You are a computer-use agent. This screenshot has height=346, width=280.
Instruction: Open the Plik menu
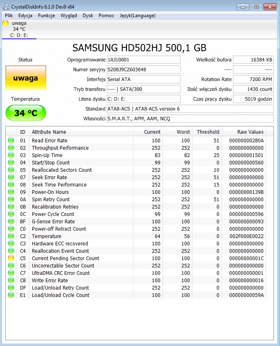coord(9,16)
